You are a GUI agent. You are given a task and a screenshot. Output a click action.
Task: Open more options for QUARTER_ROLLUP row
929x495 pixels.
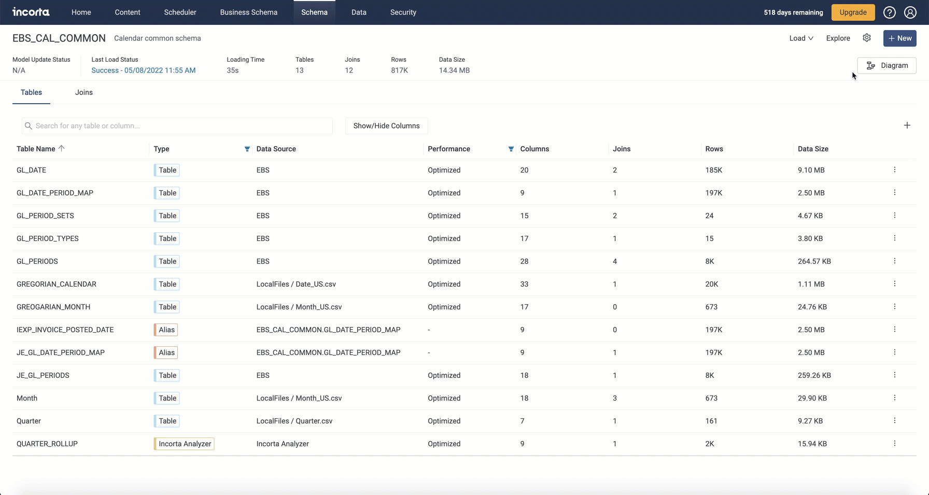(x=895, y=444)
